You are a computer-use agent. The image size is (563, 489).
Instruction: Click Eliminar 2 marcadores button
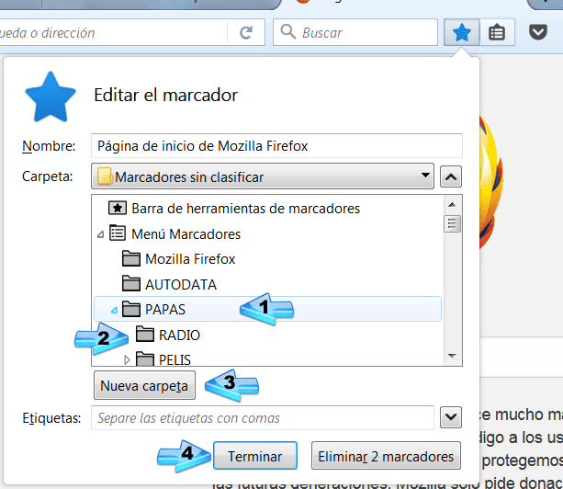click(x=386, y=456)
